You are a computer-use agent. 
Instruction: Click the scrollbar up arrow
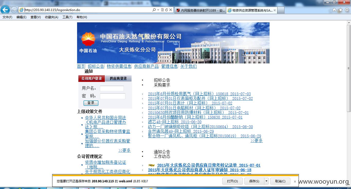[349, 23]
